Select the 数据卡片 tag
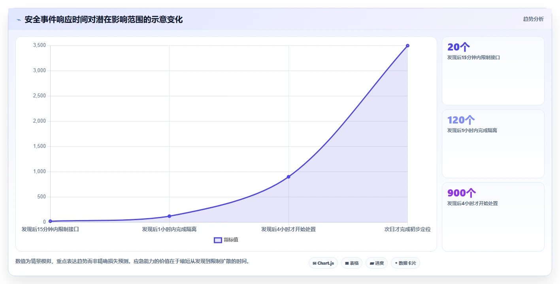 tap(405, 263)
